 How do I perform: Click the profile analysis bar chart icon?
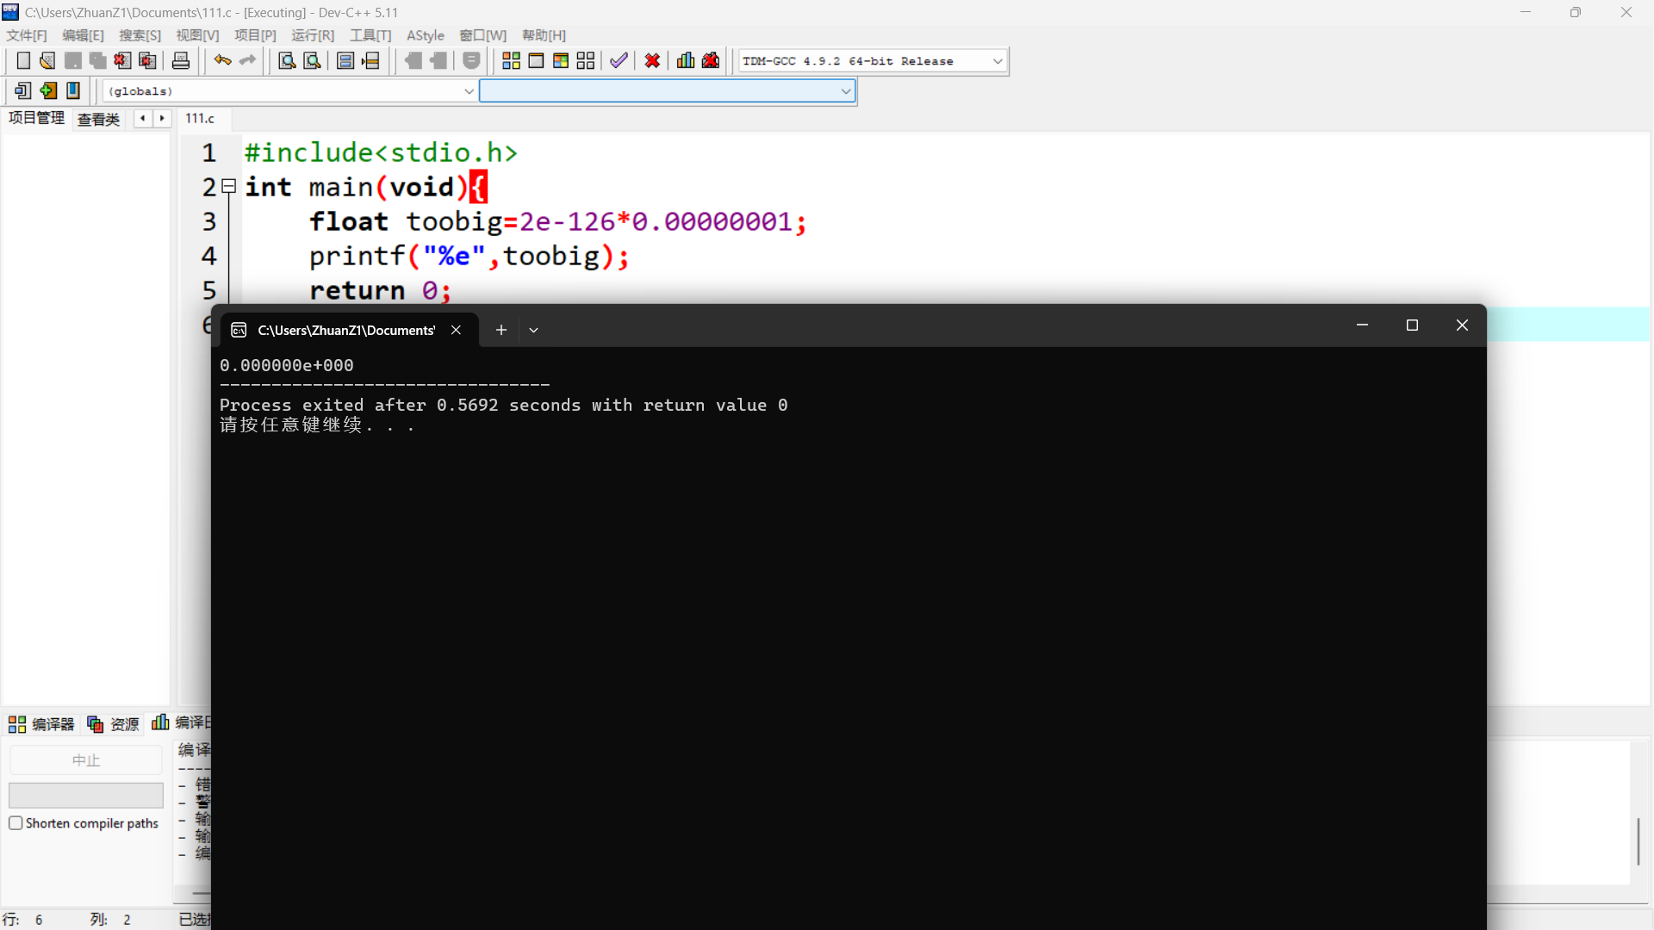[x=686, y=60]
